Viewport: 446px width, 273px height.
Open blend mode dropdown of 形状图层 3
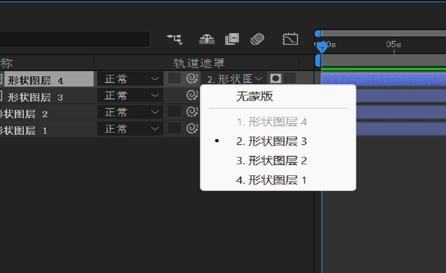130,96
